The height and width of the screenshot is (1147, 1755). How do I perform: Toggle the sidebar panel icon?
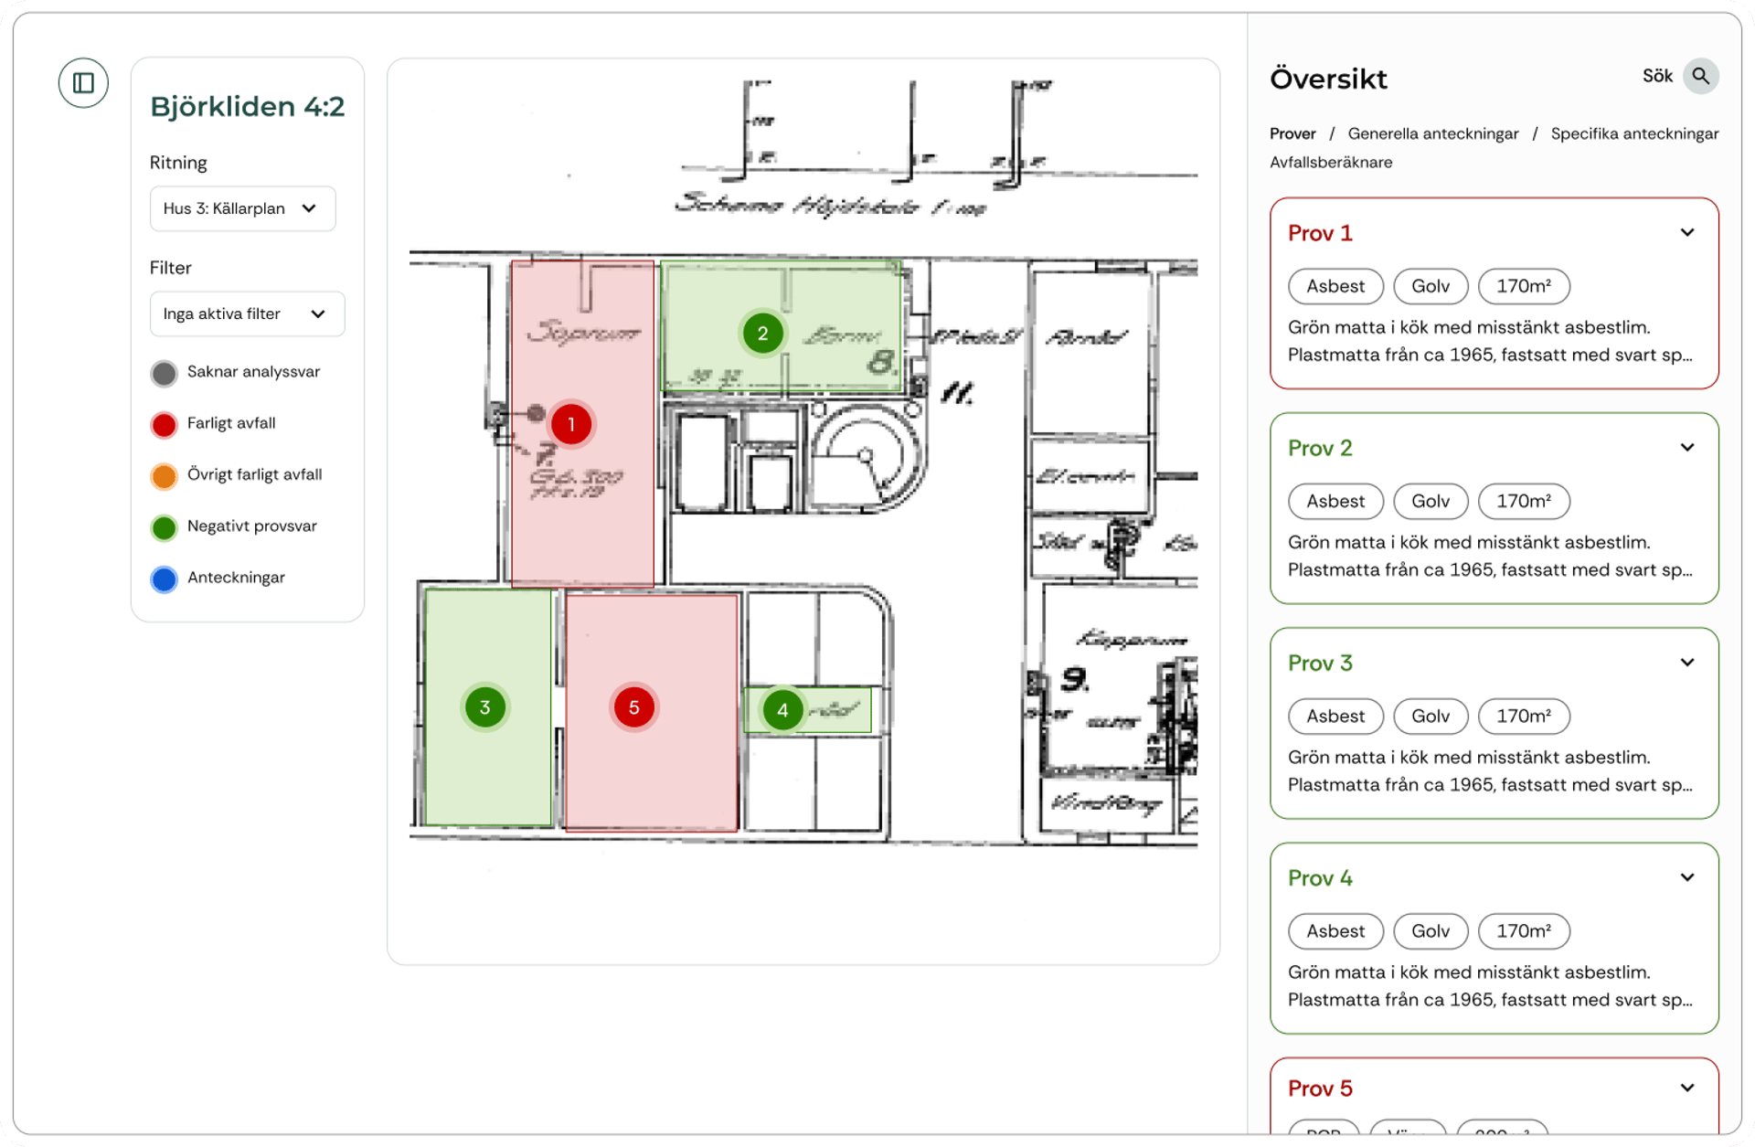pyautogui.click(x=83, y=83)
